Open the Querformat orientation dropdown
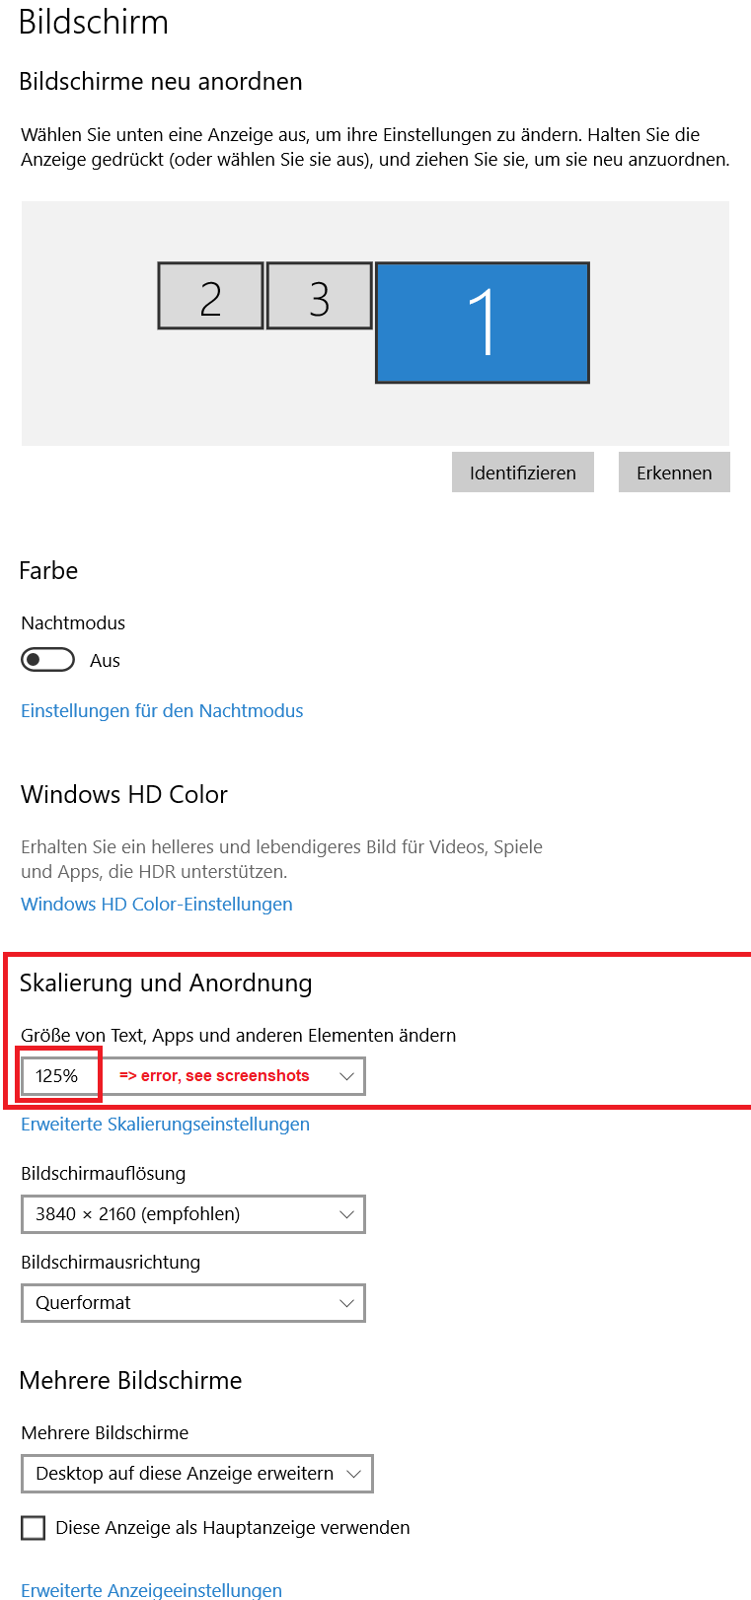Image resolution: width=751 pixels, height=1600 pixels. (x=193, y=1303)
